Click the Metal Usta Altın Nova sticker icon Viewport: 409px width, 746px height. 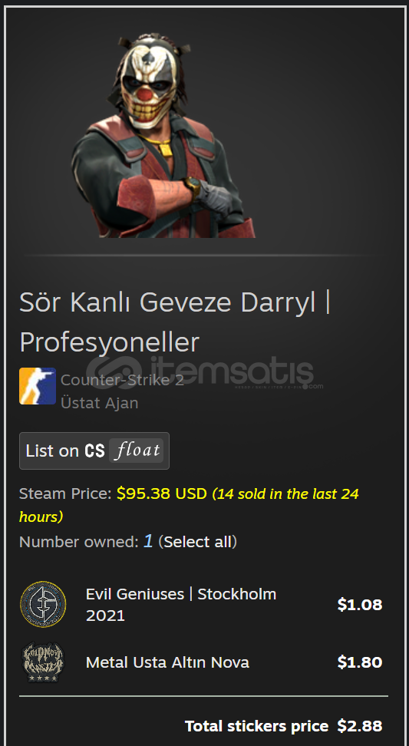point(43,662)
